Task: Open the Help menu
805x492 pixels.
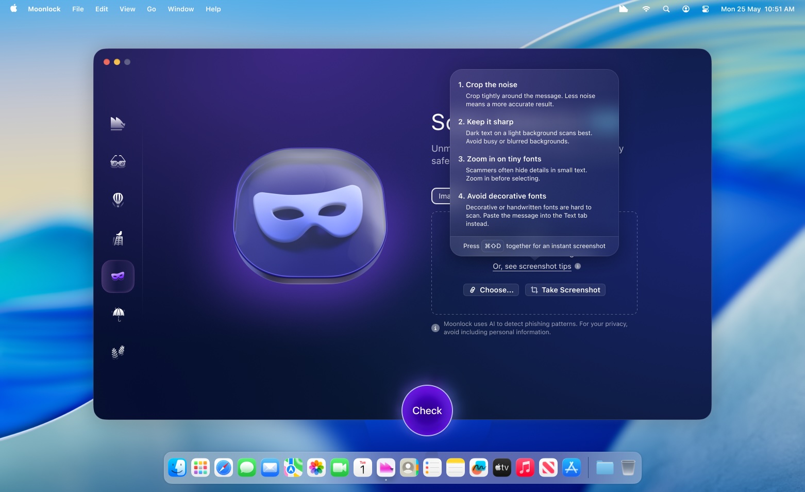Action: (x=213, y=9)
